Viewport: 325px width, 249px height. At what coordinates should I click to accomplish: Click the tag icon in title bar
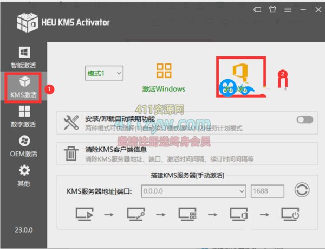click(x=257, y=10)
